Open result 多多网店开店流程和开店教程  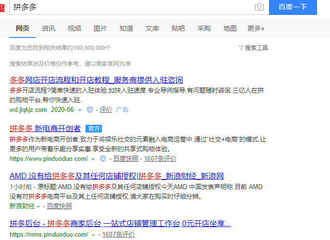point(96,80)
